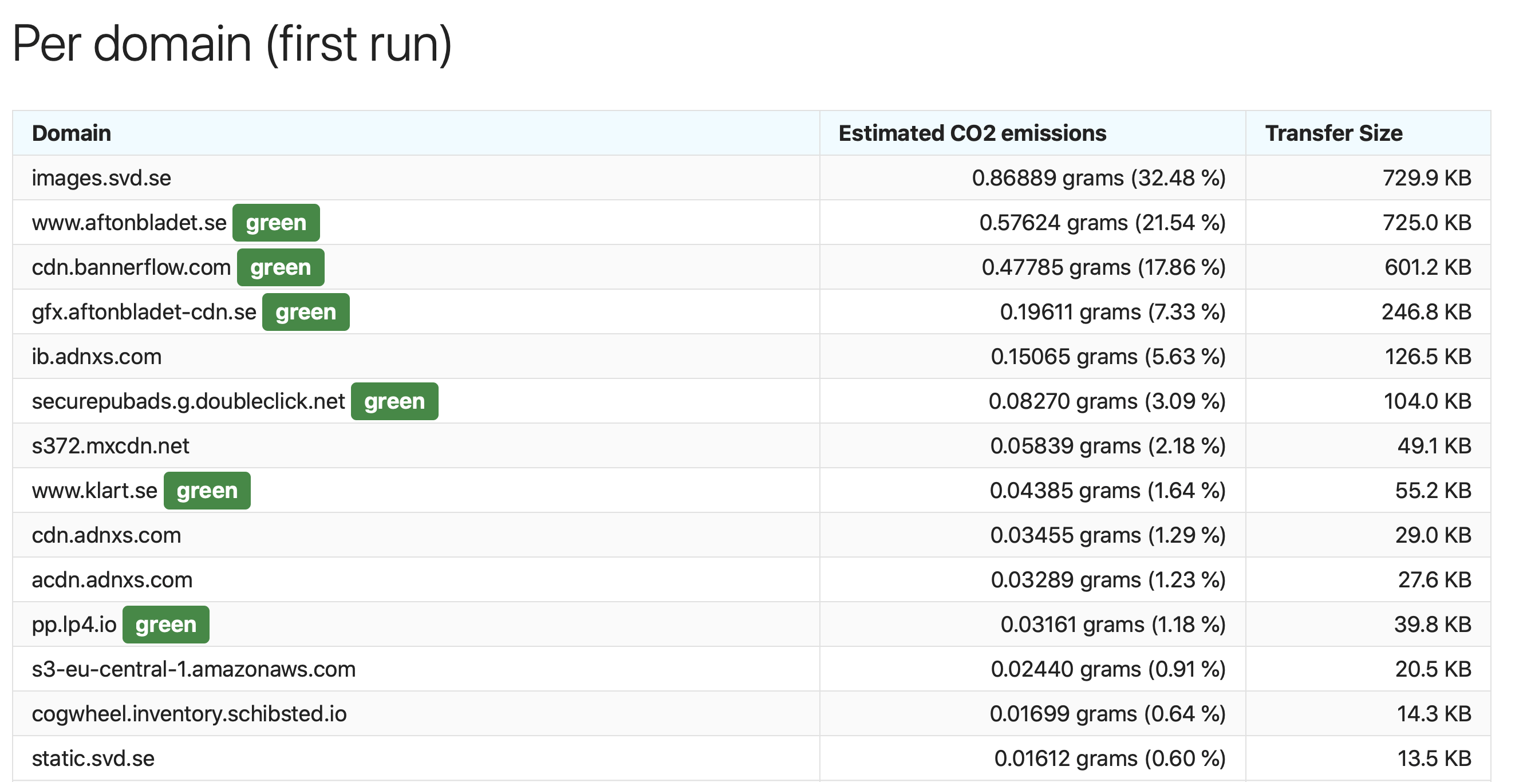Click the Domain column header

point(416,133)
